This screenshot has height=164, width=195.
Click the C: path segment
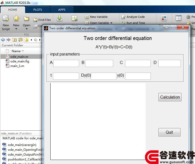pos(36,40)
